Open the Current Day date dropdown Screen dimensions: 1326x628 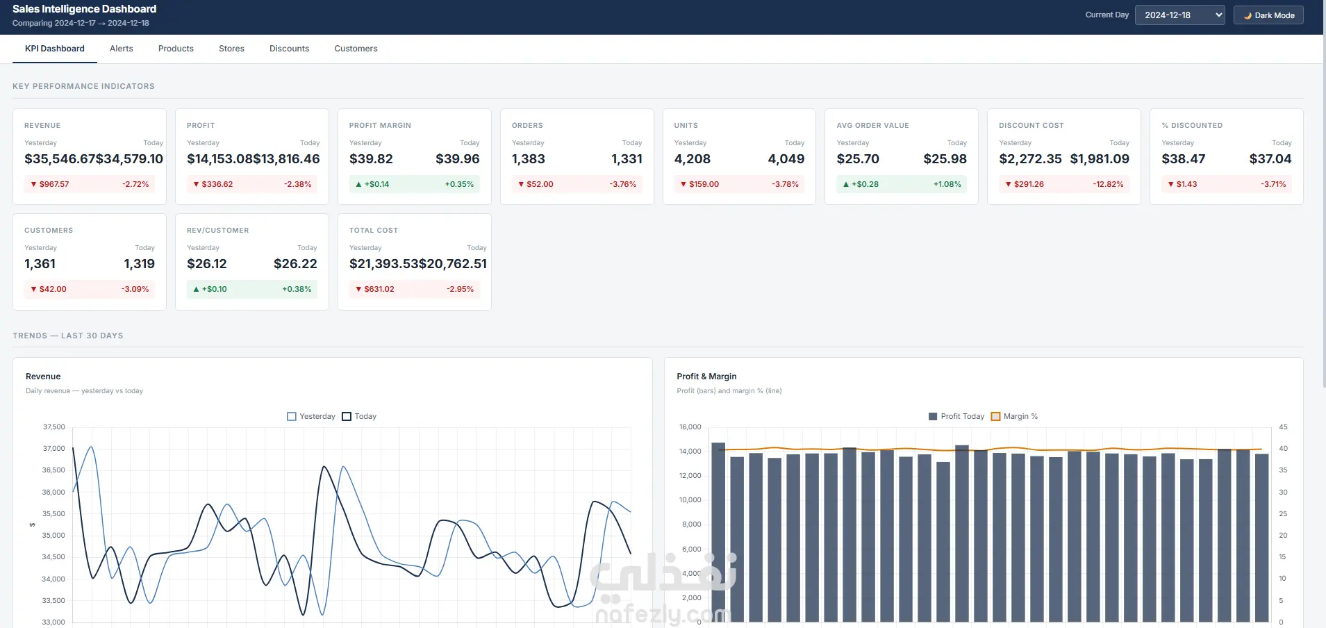1179,15
